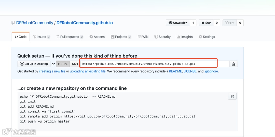Click Set up in Desktop button
Screen dimensions: 275x137
[x=34, y=64]
